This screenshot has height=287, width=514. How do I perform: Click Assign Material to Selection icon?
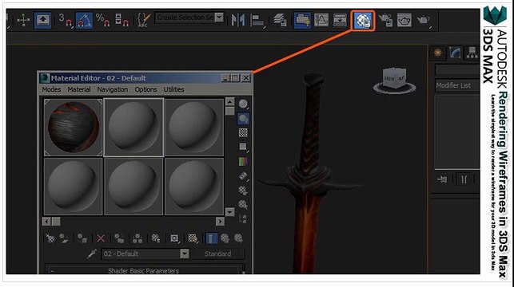[82, 238]
